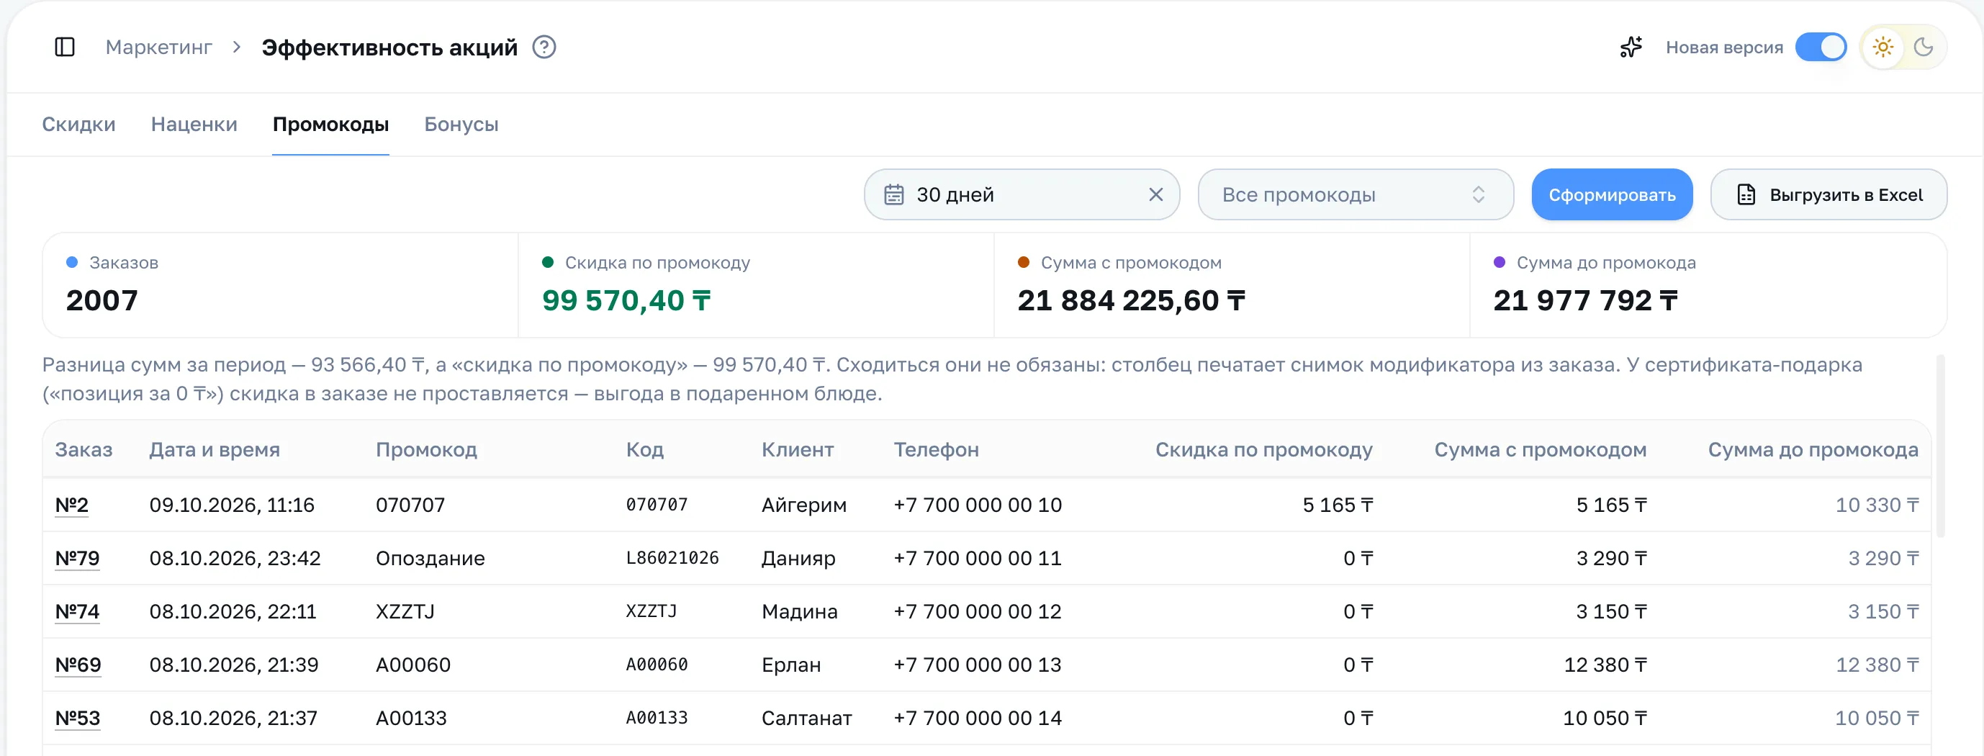This screenshot has width=1984, height=756.
Task: Switch to dark theme moon icon
Action: pyautogui.click(x=1923, y=47)
